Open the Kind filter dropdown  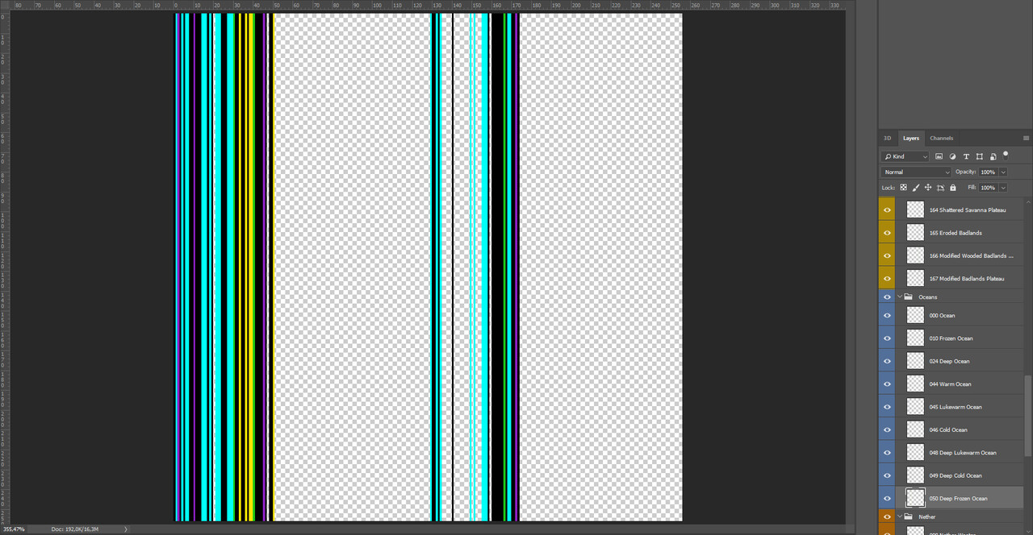pyautogui.click(x=904, y=156)
